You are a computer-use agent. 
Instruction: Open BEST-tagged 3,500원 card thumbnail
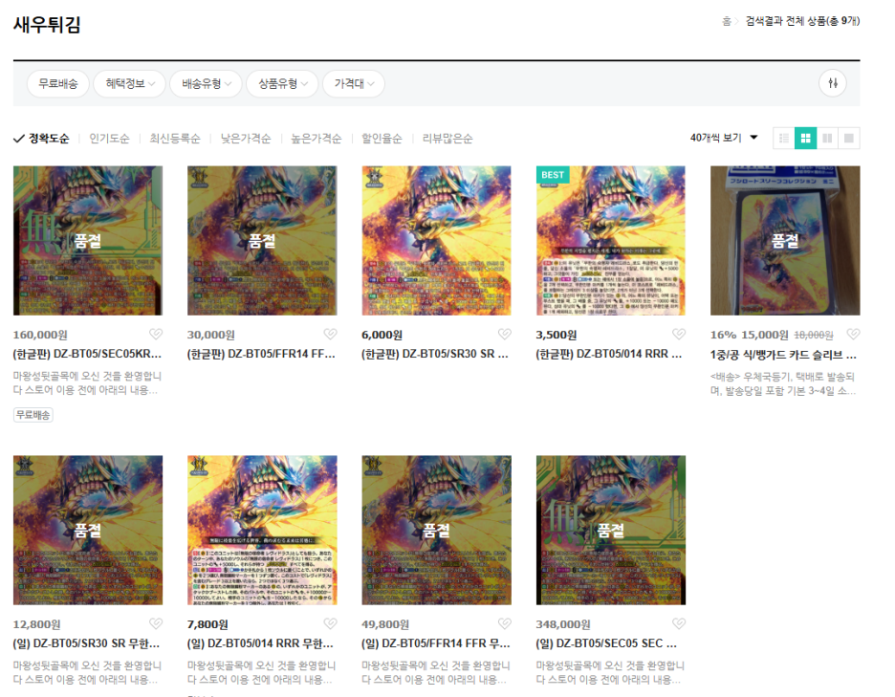[x=611, y=240]
